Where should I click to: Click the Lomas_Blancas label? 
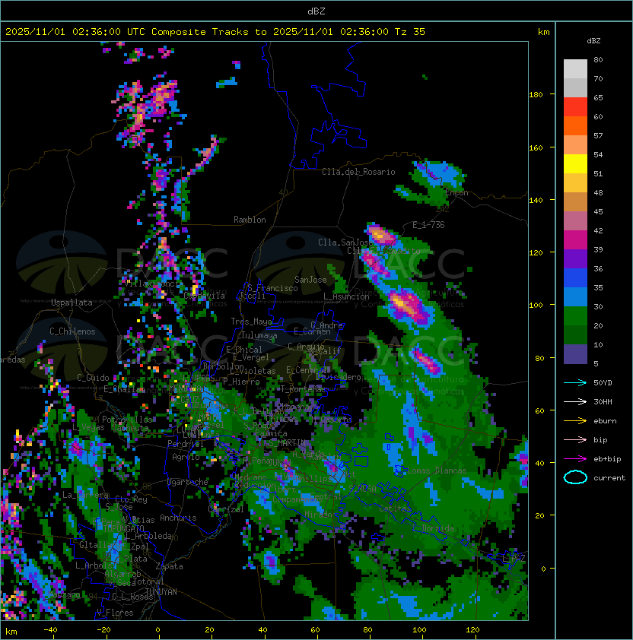437,470
